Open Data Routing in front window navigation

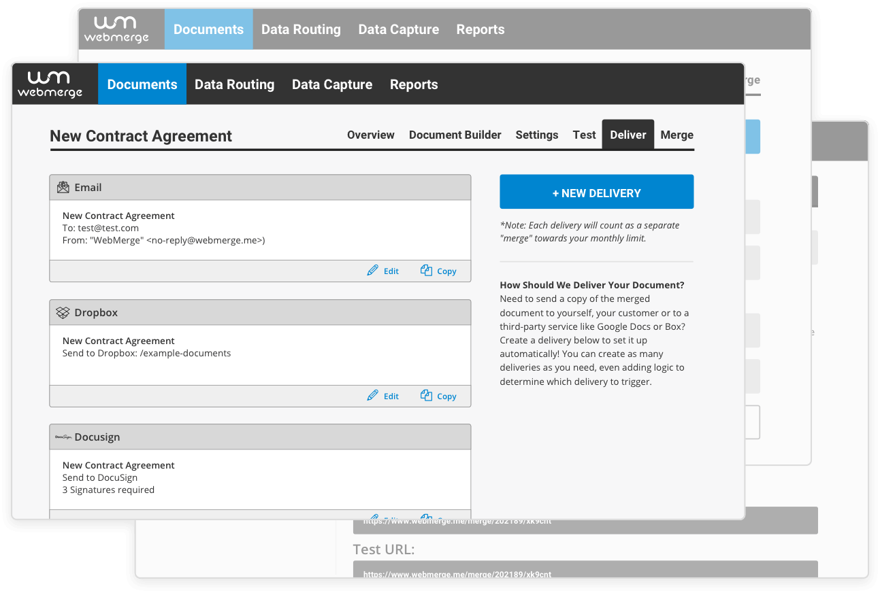235,84
